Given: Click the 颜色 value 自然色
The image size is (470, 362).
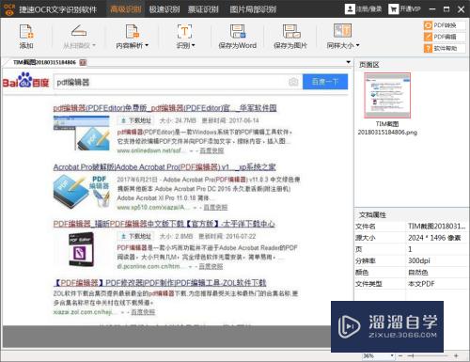Looking at the screenshot, I should [418, 273].
